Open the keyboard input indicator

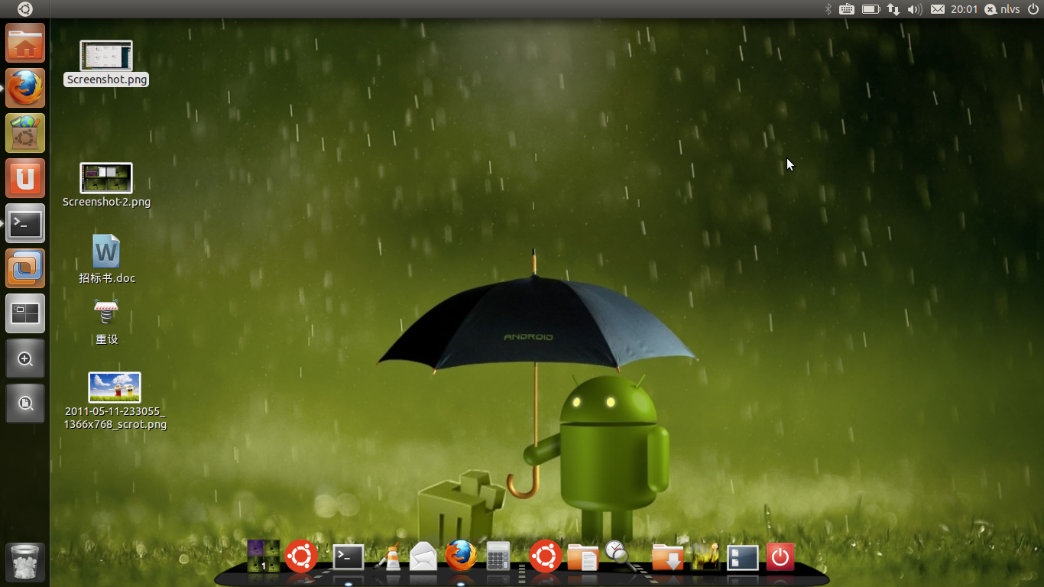coord(847,9)
